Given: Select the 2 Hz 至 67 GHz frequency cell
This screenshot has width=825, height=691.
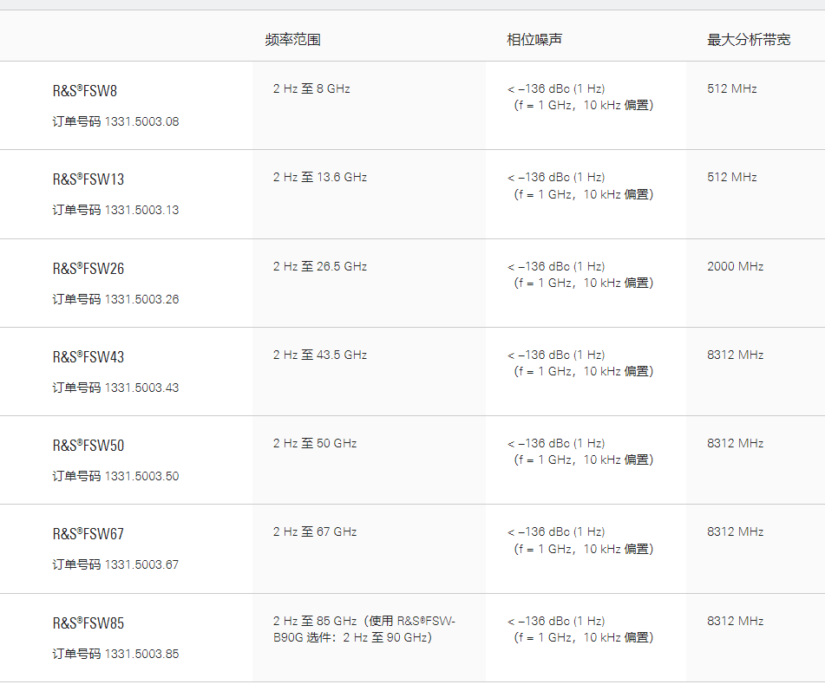Looking at the screenshot, I should click(x=315, y=532).
